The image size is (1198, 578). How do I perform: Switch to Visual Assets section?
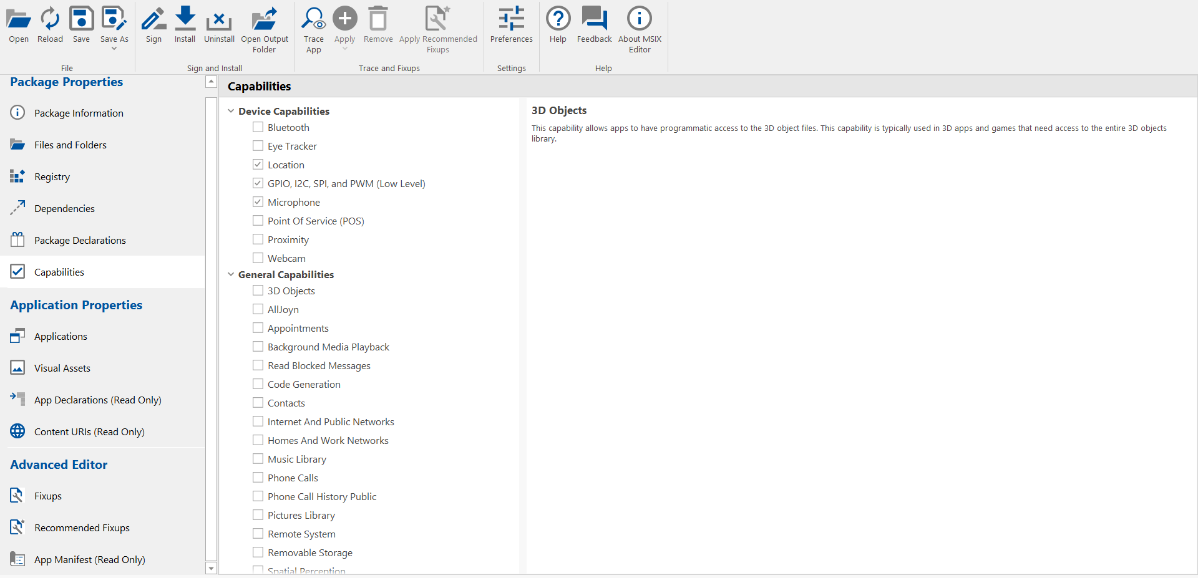tap(62, 368)
